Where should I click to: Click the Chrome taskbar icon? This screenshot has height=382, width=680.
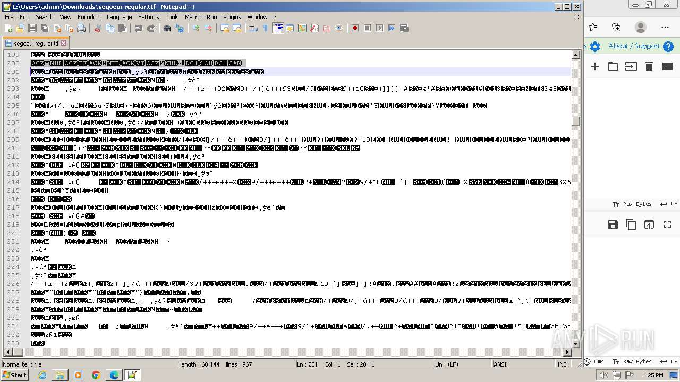click(x=96, y=375)
